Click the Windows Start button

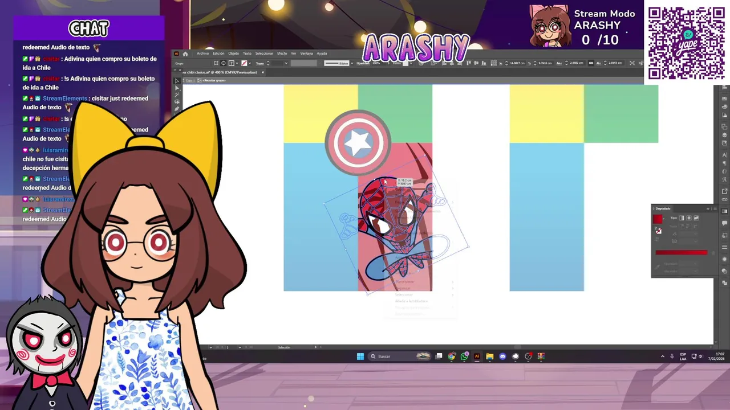360,356
